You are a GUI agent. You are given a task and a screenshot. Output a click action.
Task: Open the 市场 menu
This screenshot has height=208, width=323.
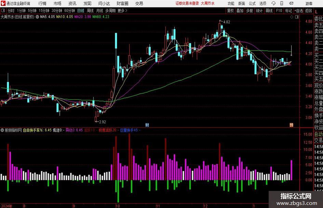point(57,3)
